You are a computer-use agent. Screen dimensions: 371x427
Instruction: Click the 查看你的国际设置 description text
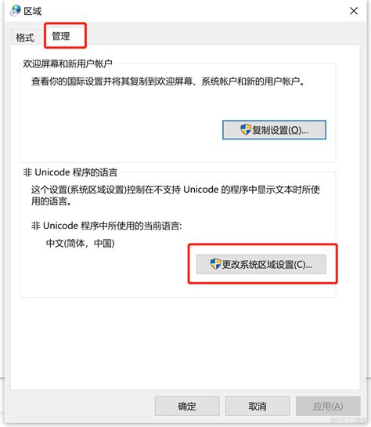[167, 81]
